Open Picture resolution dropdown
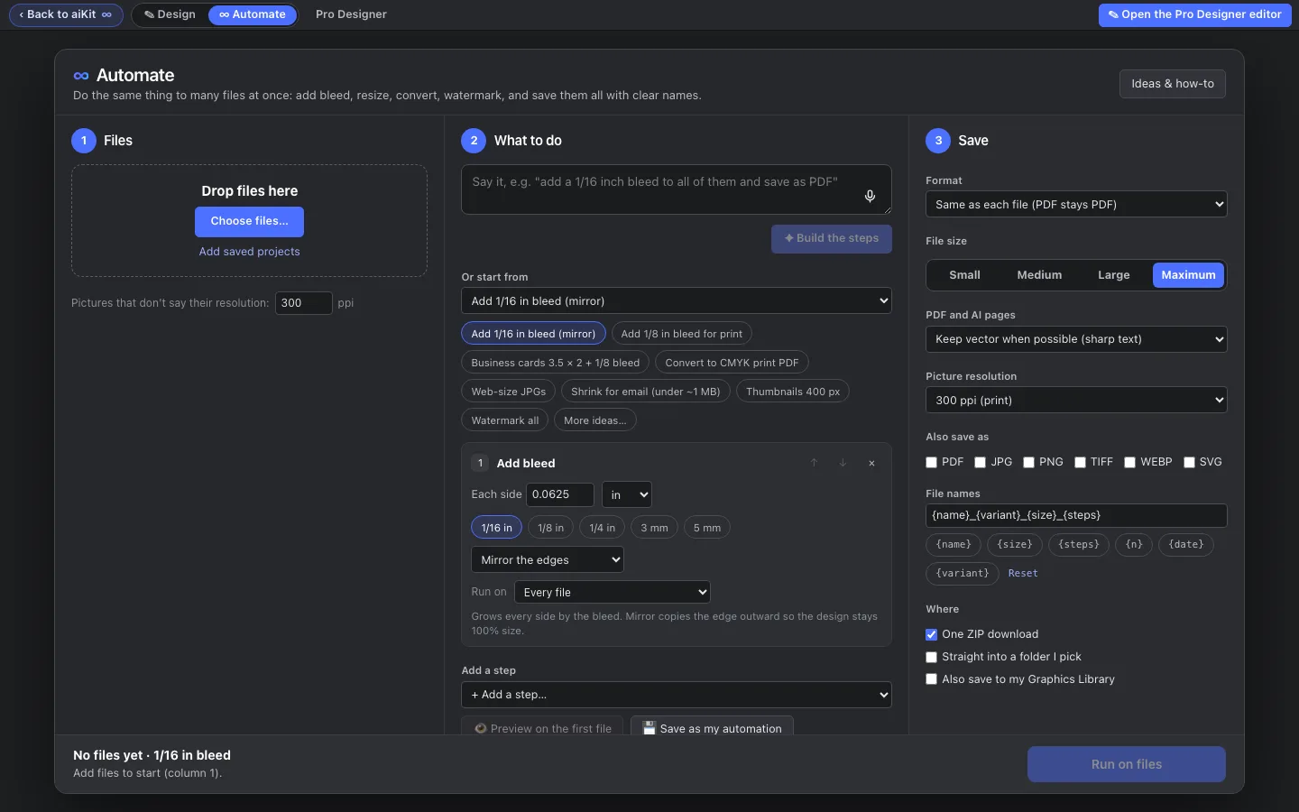 pos(1076,401)
